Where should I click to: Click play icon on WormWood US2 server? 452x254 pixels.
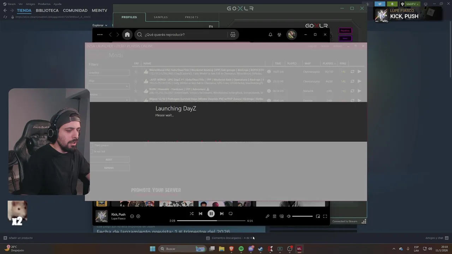click(359, 72)
